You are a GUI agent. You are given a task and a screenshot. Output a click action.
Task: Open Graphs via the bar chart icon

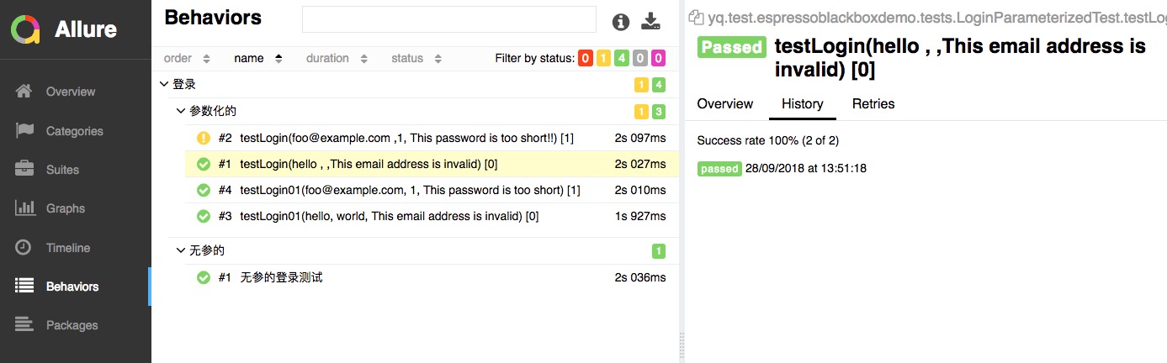pyautogui.click(x=24, y=208)
